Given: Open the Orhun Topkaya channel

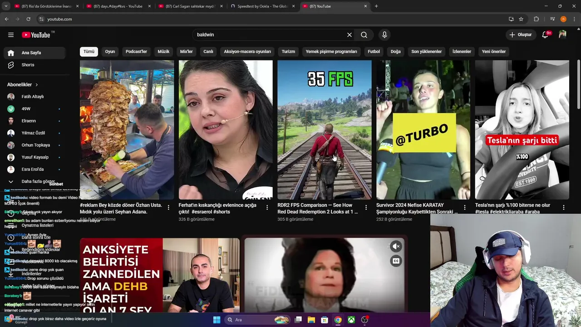Looking at the screenshot, I should (36, 145).
